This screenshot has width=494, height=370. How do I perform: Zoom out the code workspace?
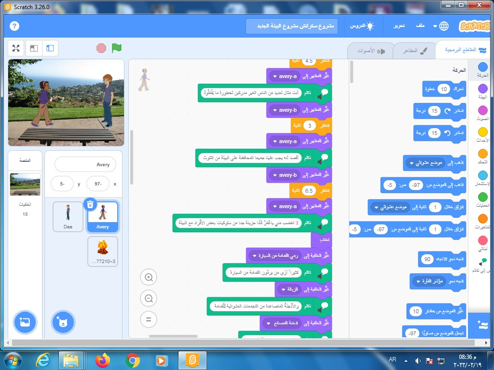pos(149,298)
